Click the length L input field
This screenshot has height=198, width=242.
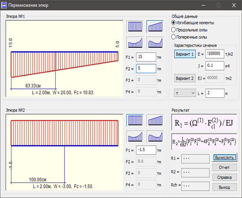pos(215,93)
